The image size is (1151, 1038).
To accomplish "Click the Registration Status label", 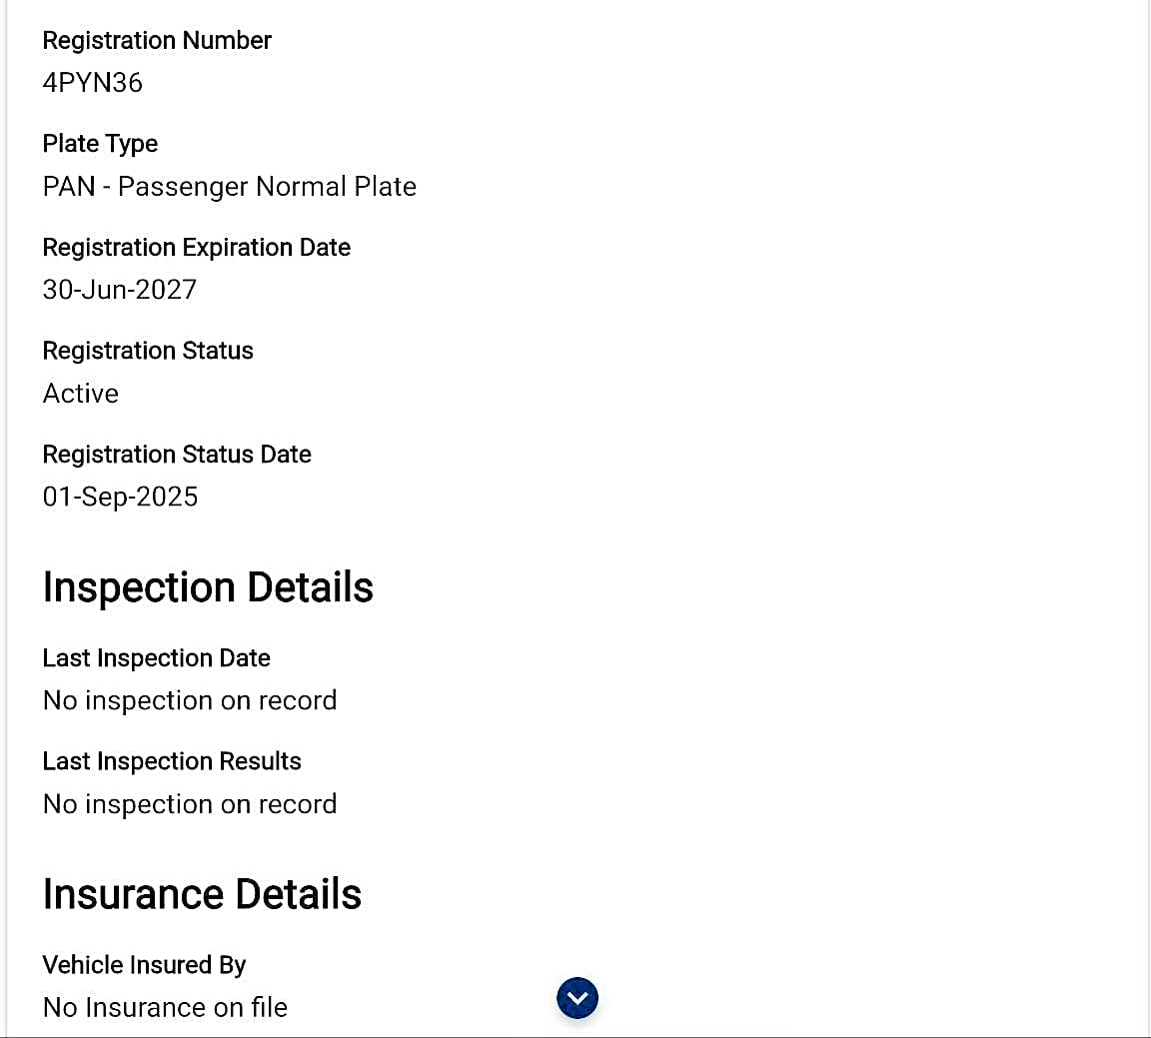I will (x=148, y=351).
